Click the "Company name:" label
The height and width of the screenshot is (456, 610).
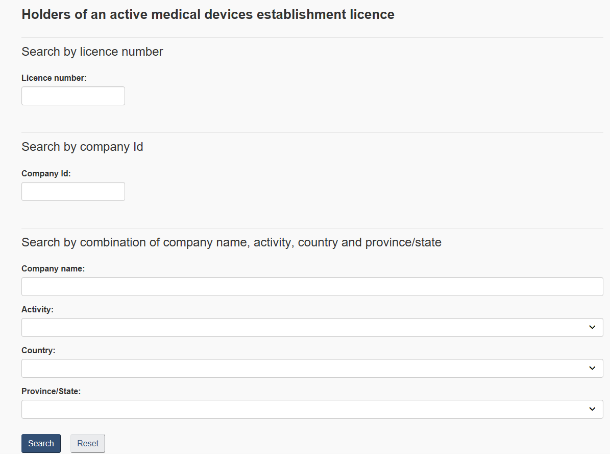[x=53, y=268]
